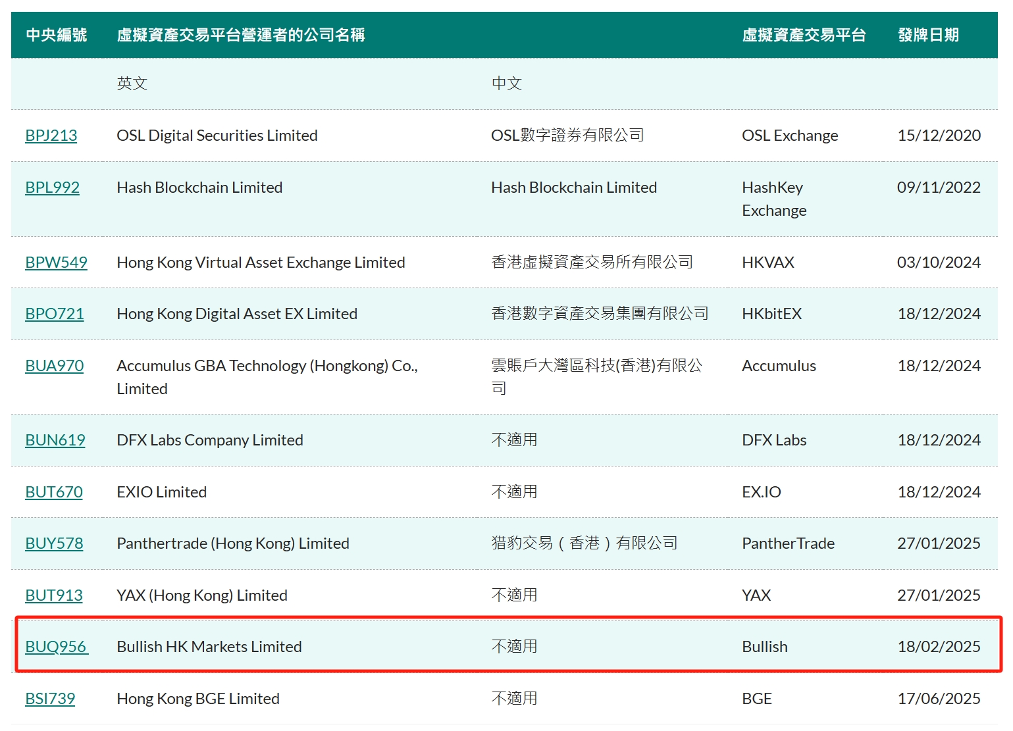This screenshot has width=1013, height=731.
Task: Click the 中文 sub-header cell
Action: [506, 84]
